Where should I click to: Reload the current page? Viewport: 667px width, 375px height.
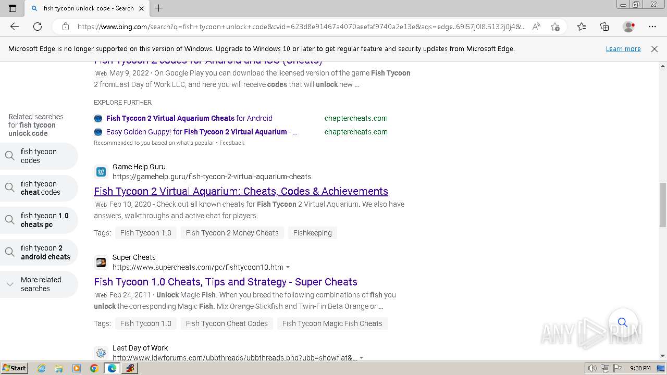click(x=38, y=27)
